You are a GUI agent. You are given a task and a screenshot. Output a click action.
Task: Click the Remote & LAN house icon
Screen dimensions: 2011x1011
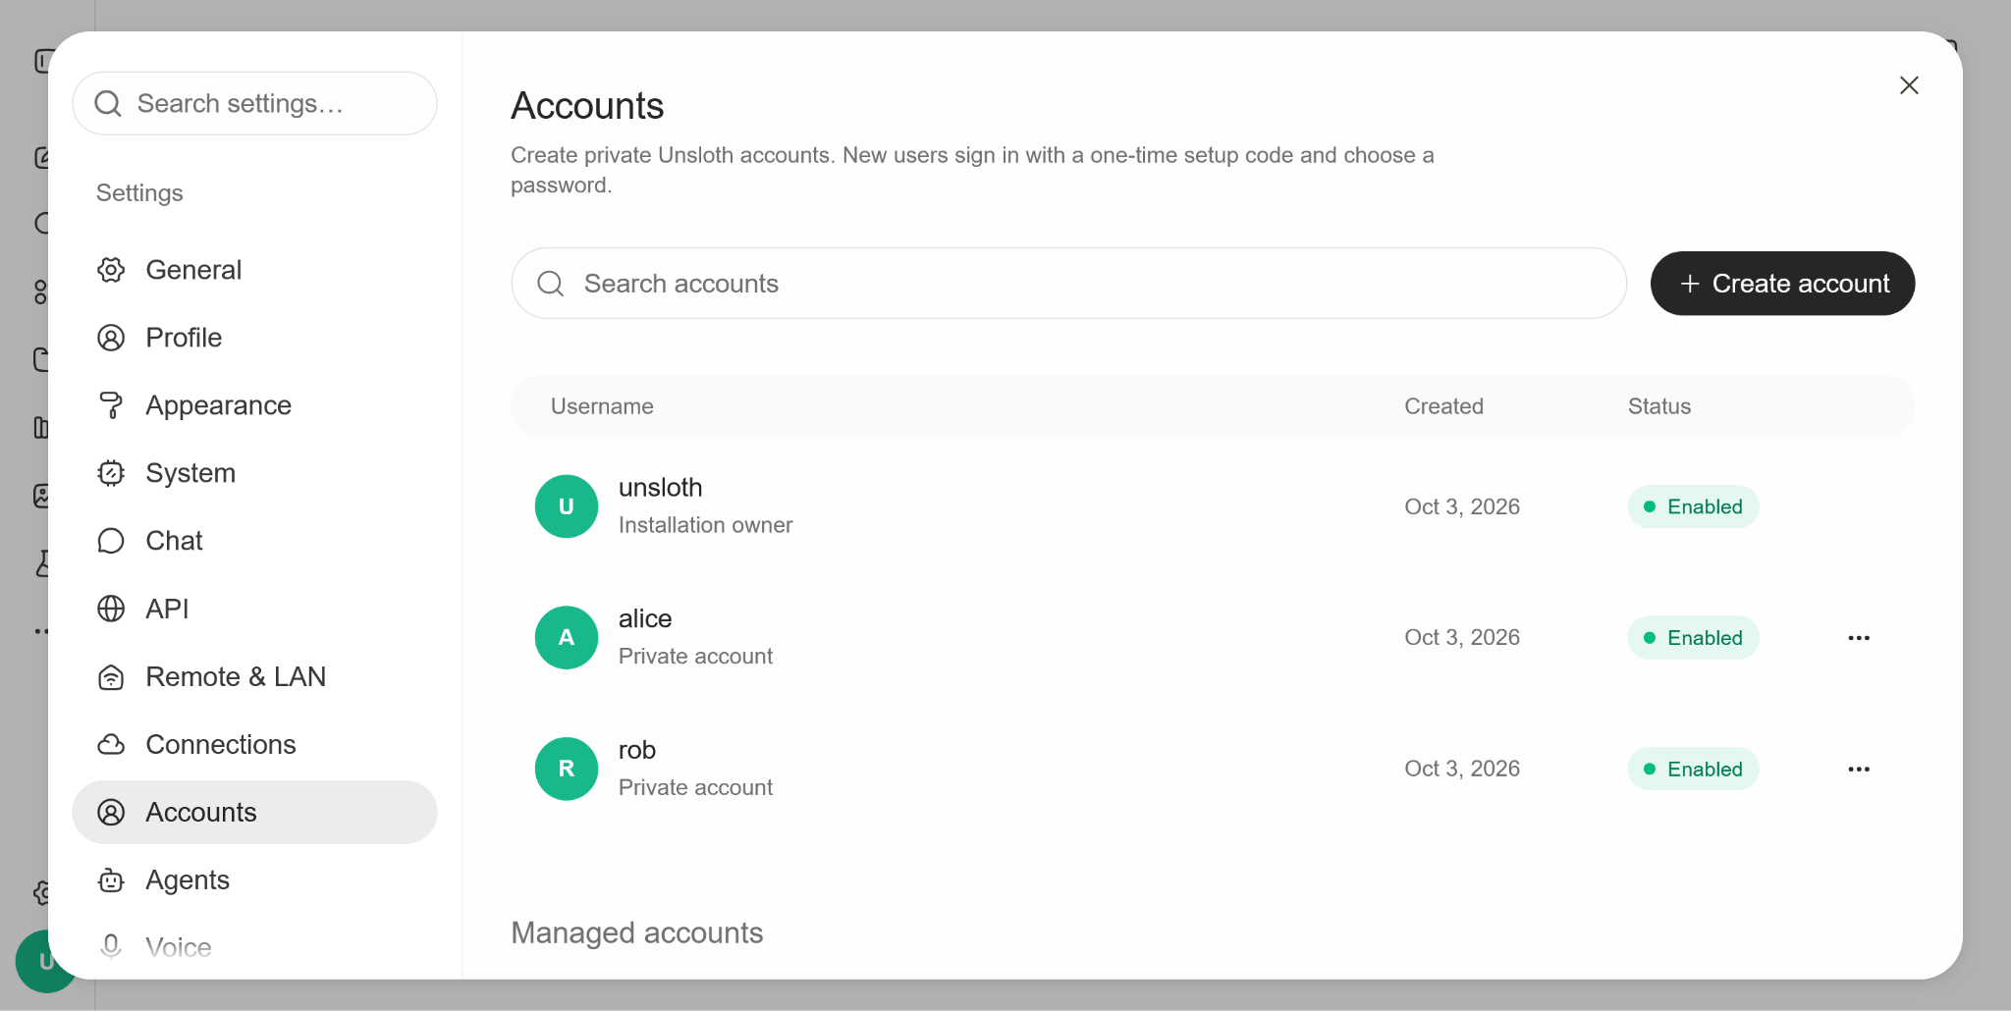(111, 677)
